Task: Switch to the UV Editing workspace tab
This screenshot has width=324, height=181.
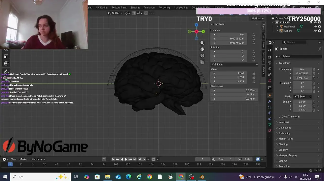Action: click(x=102, y=8)
